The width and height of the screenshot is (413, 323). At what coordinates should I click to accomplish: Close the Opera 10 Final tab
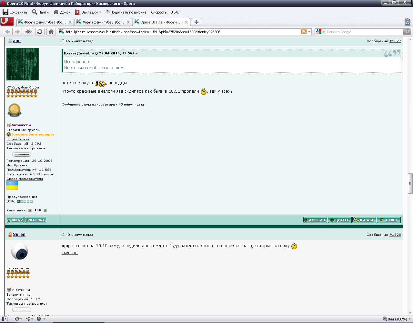186,22
